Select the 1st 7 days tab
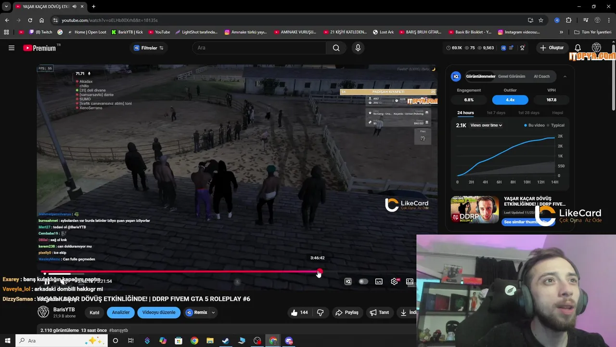 click(496, 113)
